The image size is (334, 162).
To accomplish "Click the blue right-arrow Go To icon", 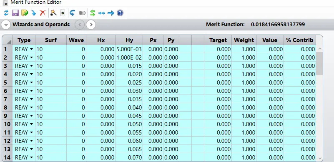I will (111, 13).
